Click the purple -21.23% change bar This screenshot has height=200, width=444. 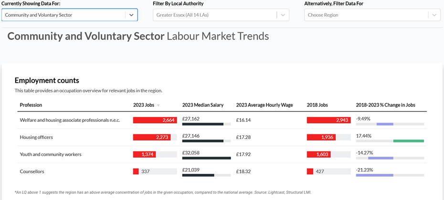point(375,175)
